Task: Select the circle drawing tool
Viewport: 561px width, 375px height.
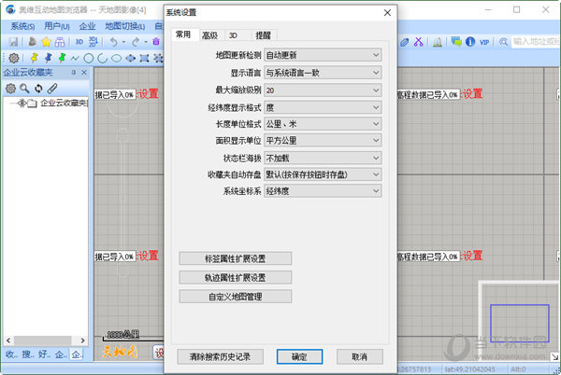Action: (88, 58)
